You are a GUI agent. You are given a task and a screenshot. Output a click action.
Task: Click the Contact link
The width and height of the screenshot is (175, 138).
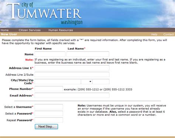click(x=168, y=34)
